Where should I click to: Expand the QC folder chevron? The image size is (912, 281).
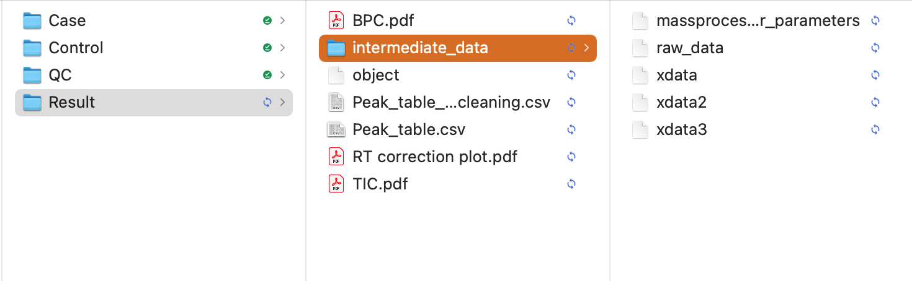[x=283, y=75]
